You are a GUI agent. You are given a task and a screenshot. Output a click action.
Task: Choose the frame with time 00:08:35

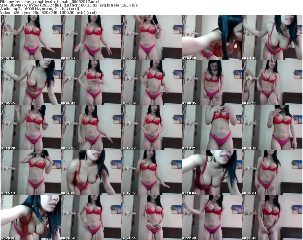point(212,83)
